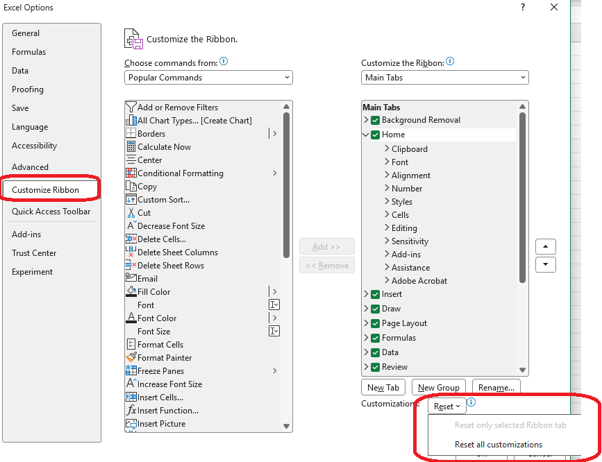This screenshot has height=462, width=602.
Task: Uncheck the Data tab checkbox
Action: click(375, 352)
